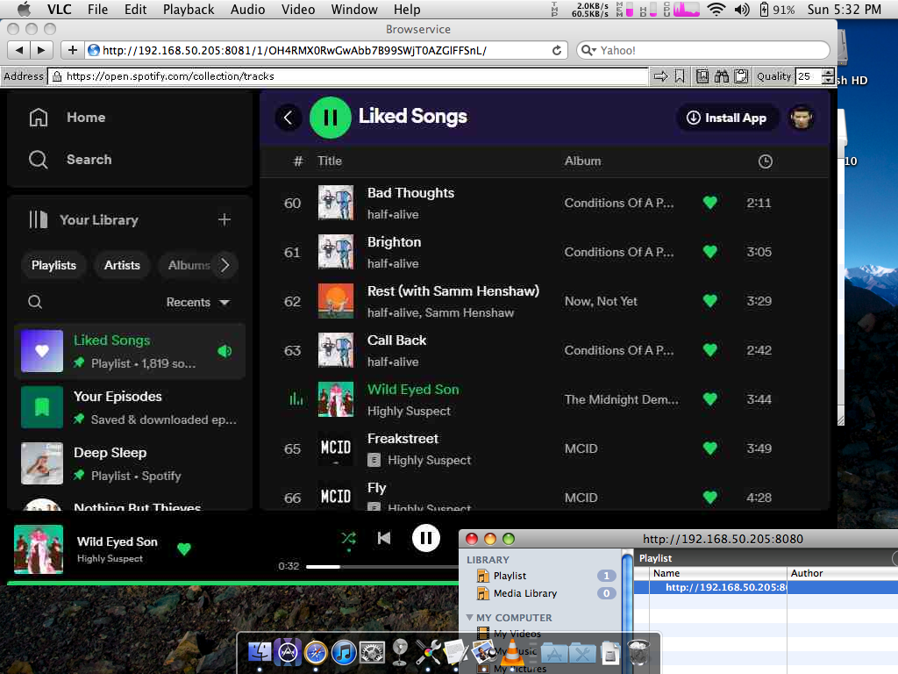Pause Liked Songs with the green header button

[x=331, y=118]
